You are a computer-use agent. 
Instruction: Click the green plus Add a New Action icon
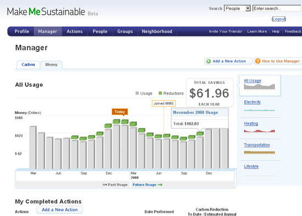pyautogui.click(x=209, y=61)
